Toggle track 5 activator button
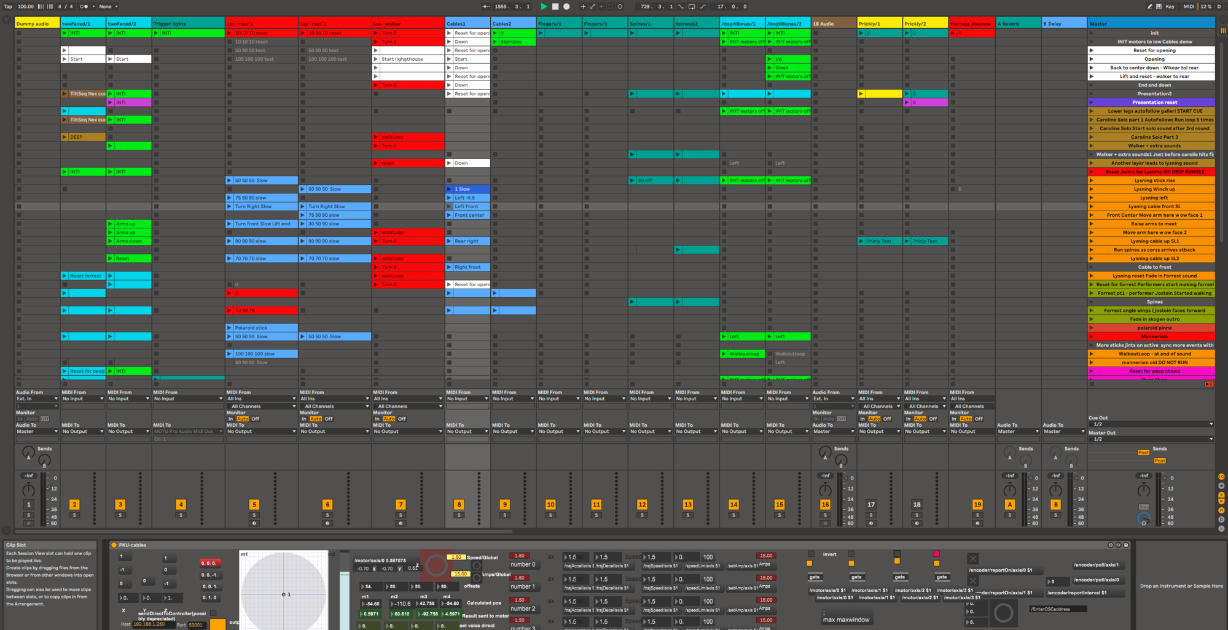The height and width of the screenshot is (630, 1228). coord(254,505)
